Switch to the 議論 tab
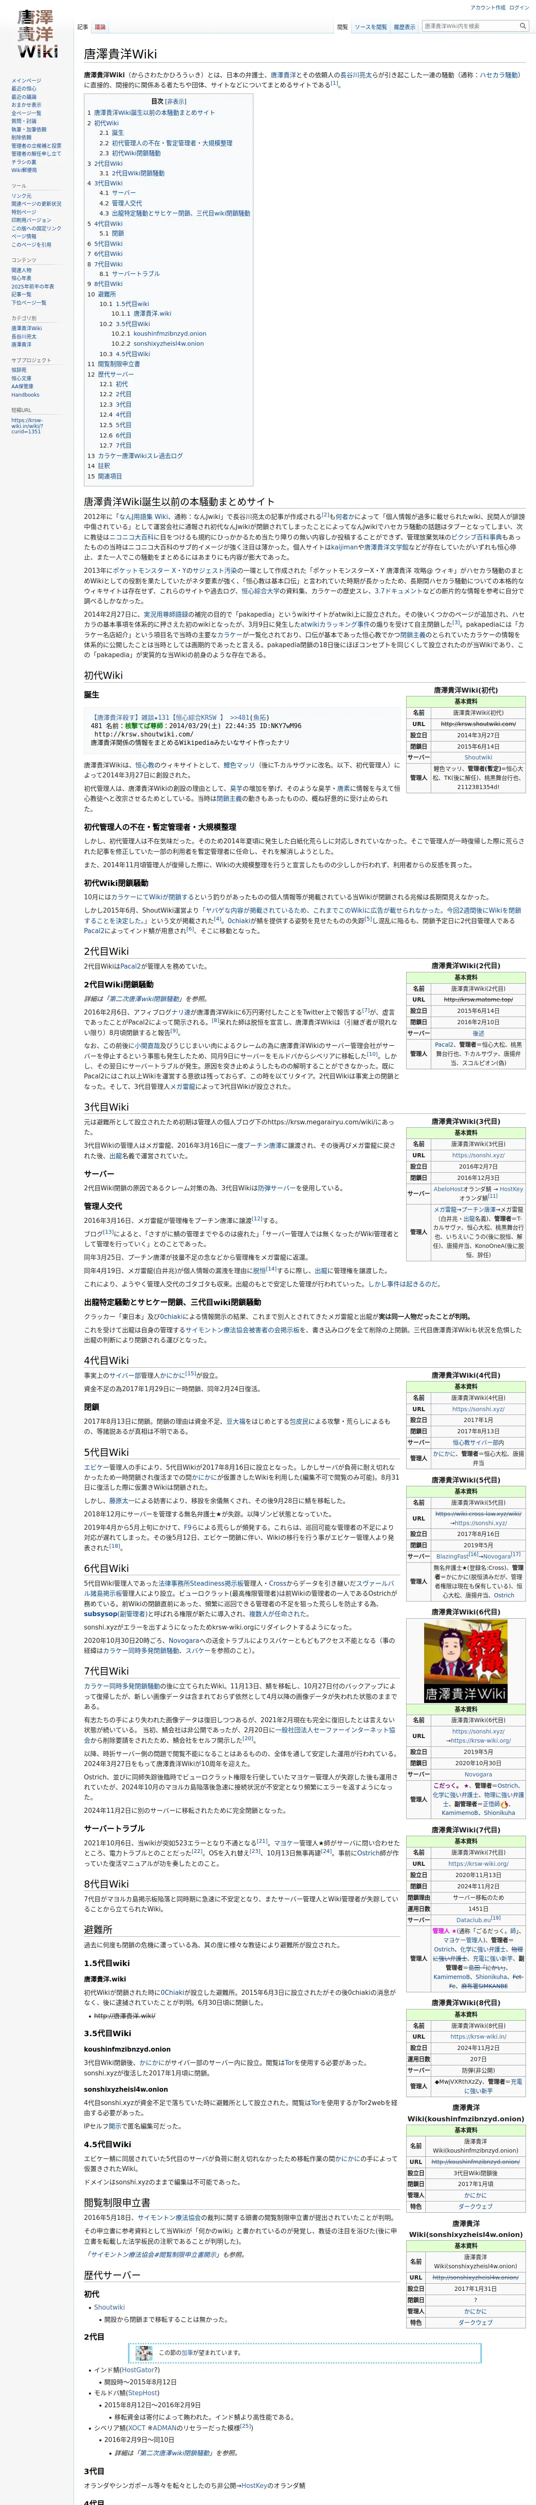 click(x=100, y=27)
